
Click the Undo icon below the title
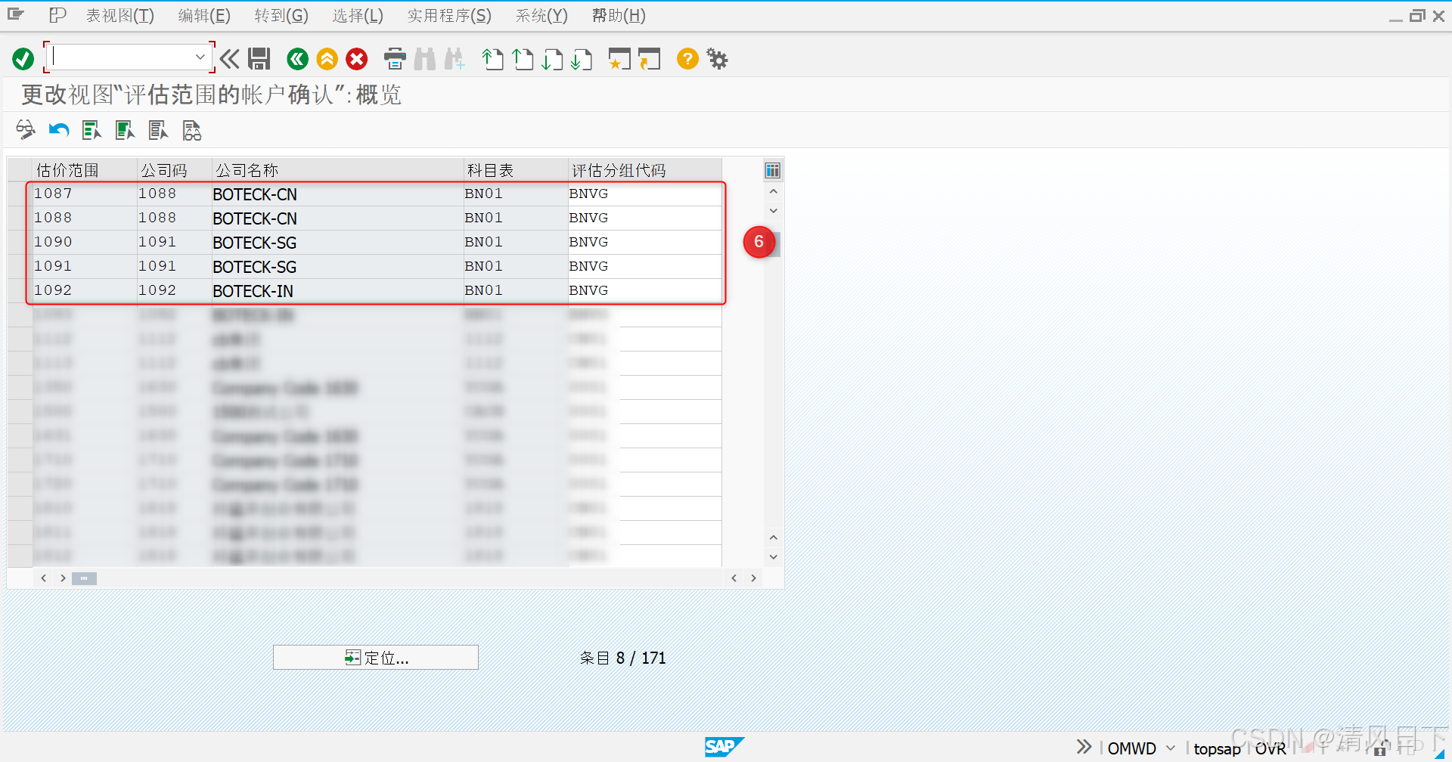click(57, 130)
